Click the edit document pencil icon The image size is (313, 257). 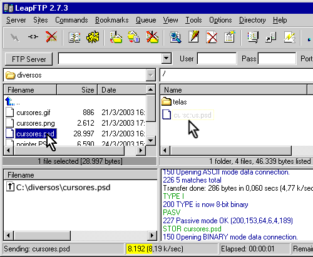(x=193, y=37)
